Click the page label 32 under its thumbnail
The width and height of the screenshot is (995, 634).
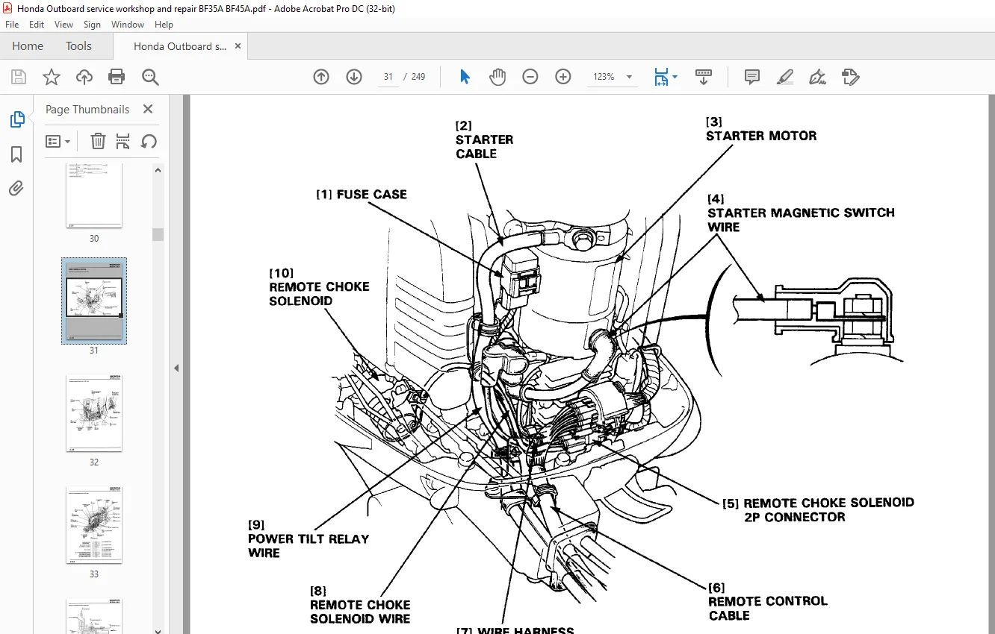(94, 462)
